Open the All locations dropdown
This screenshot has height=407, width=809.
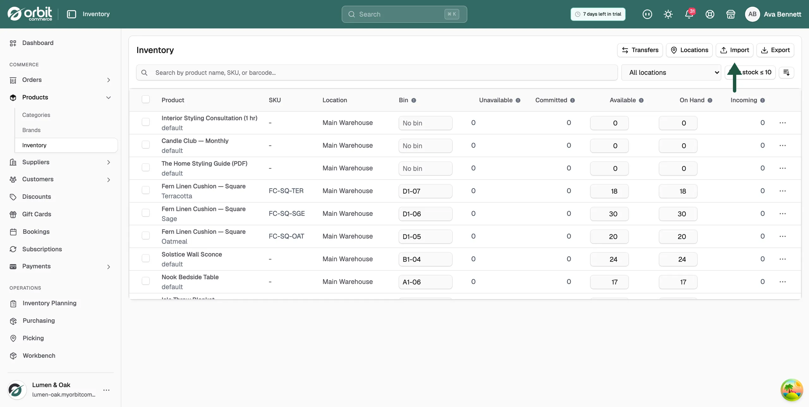671,73
